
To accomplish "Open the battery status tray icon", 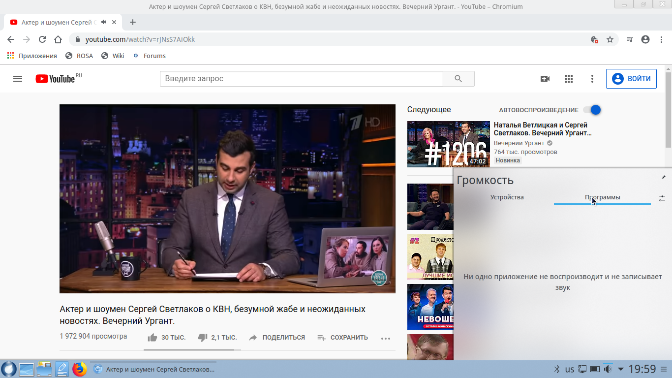I will pyautogui.click(x=595, y=369).
